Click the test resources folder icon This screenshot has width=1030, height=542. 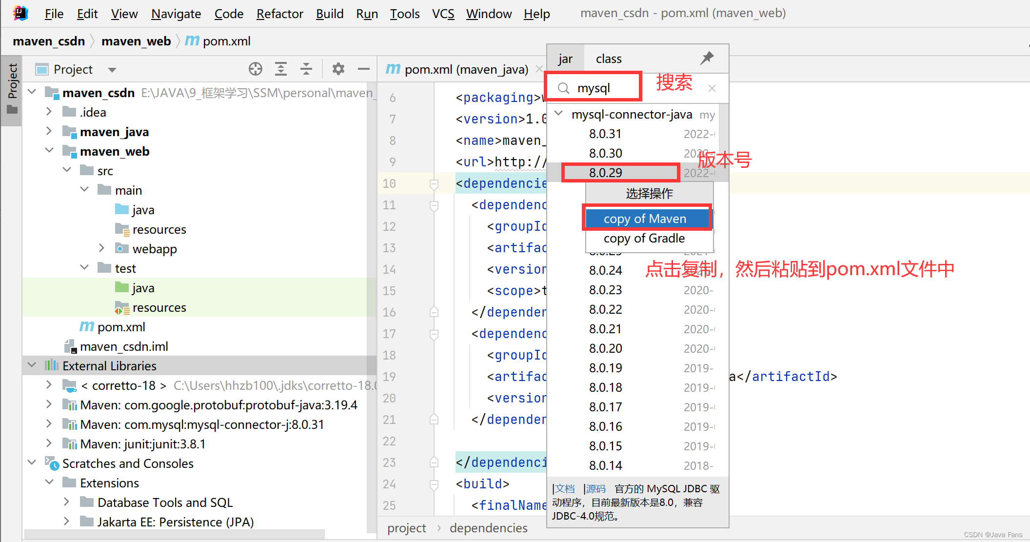(x=121, y=308)
